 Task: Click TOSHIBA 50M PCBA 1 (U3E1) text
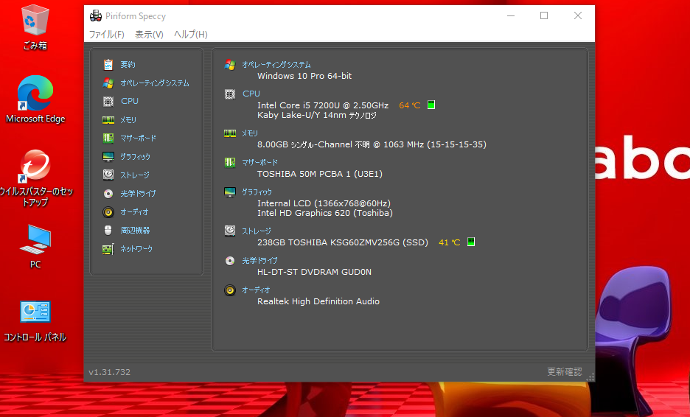(x=320, y=174)
